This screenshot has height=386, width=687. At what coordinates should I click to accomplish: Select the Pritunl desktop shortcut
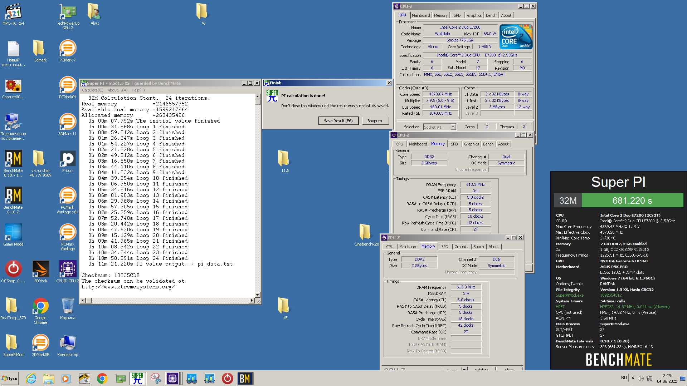68,161
